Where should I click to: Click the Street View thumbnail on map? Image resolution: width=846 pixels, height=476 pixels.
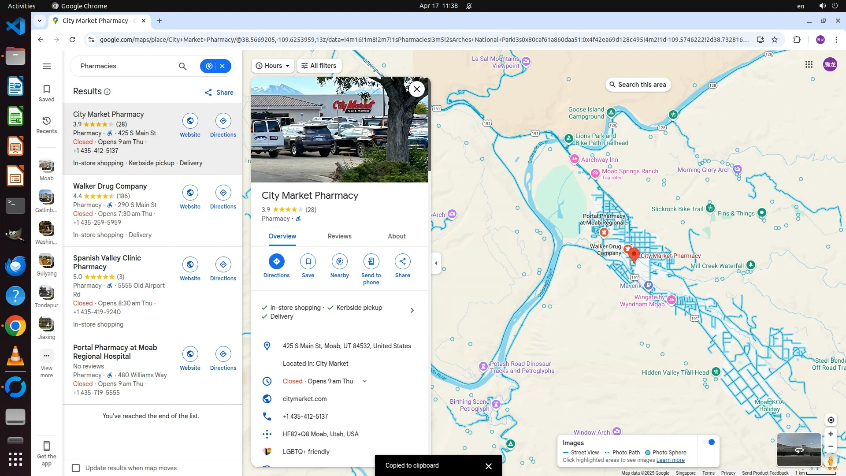[x=798, y=450]
